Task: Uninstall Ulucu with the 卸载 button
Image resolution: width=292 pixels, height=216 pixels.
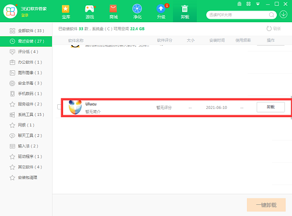Action: coord(270,107)
